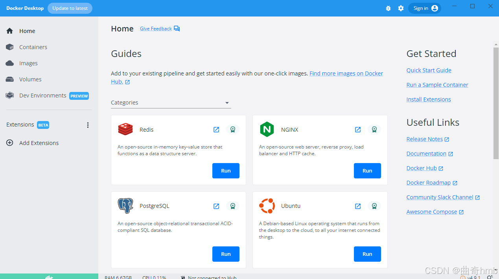Open the Extensions three-dot menu
The width and height of the screenshot is (499, 279).
click(x=88, y=125)
